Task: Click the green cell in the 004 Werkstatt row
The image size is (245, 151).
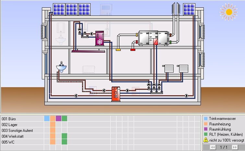Action: click(x=64, y=136)
